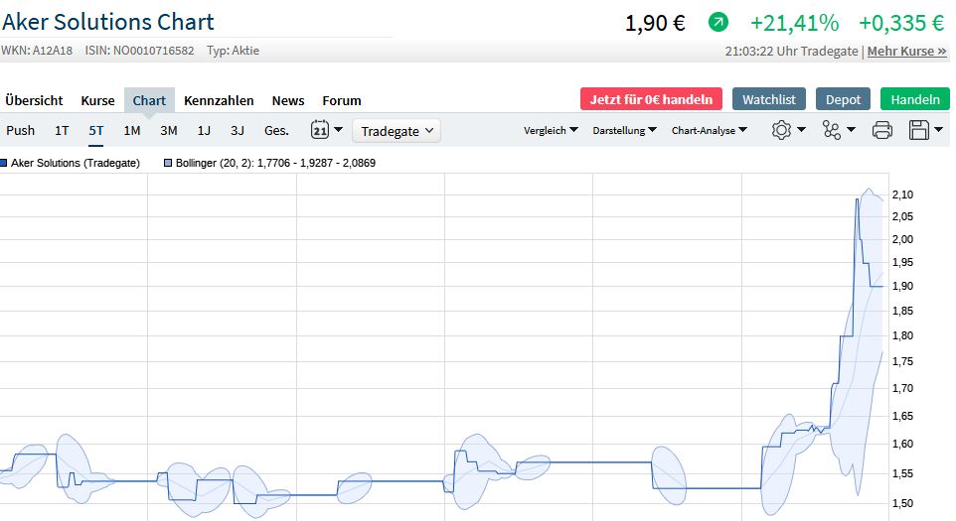
Task: Print the chart with the printer icon
Action: (882, 130)
